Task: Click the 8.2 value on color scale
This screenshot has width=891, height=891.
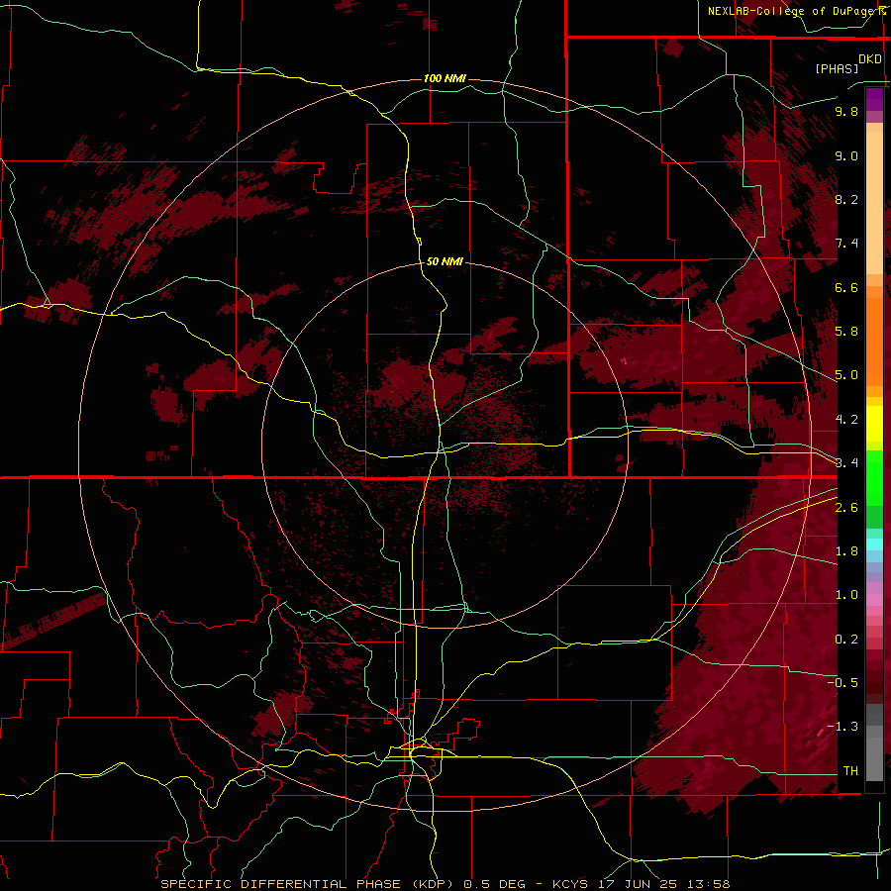Action: click(846, 199)
